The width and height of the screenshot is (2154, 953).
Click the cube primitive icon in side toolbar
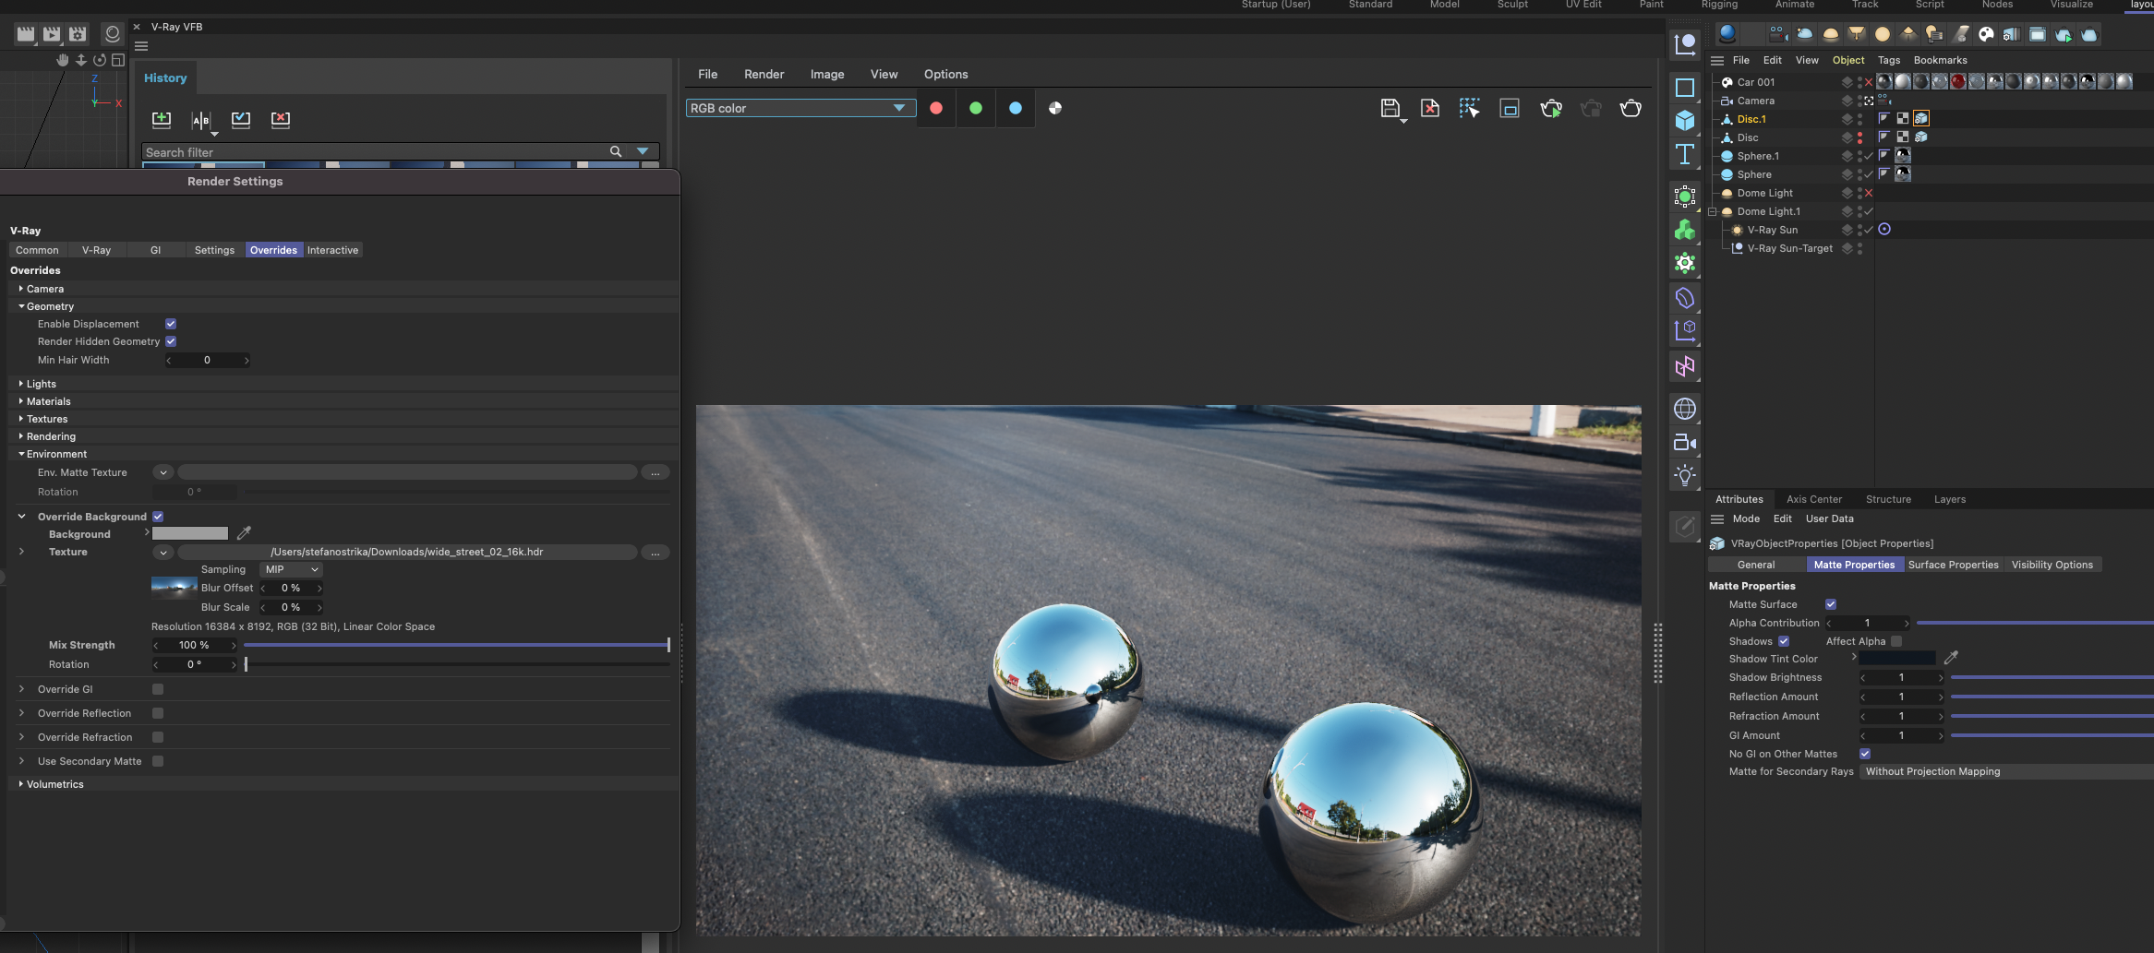pos(1685,121)
